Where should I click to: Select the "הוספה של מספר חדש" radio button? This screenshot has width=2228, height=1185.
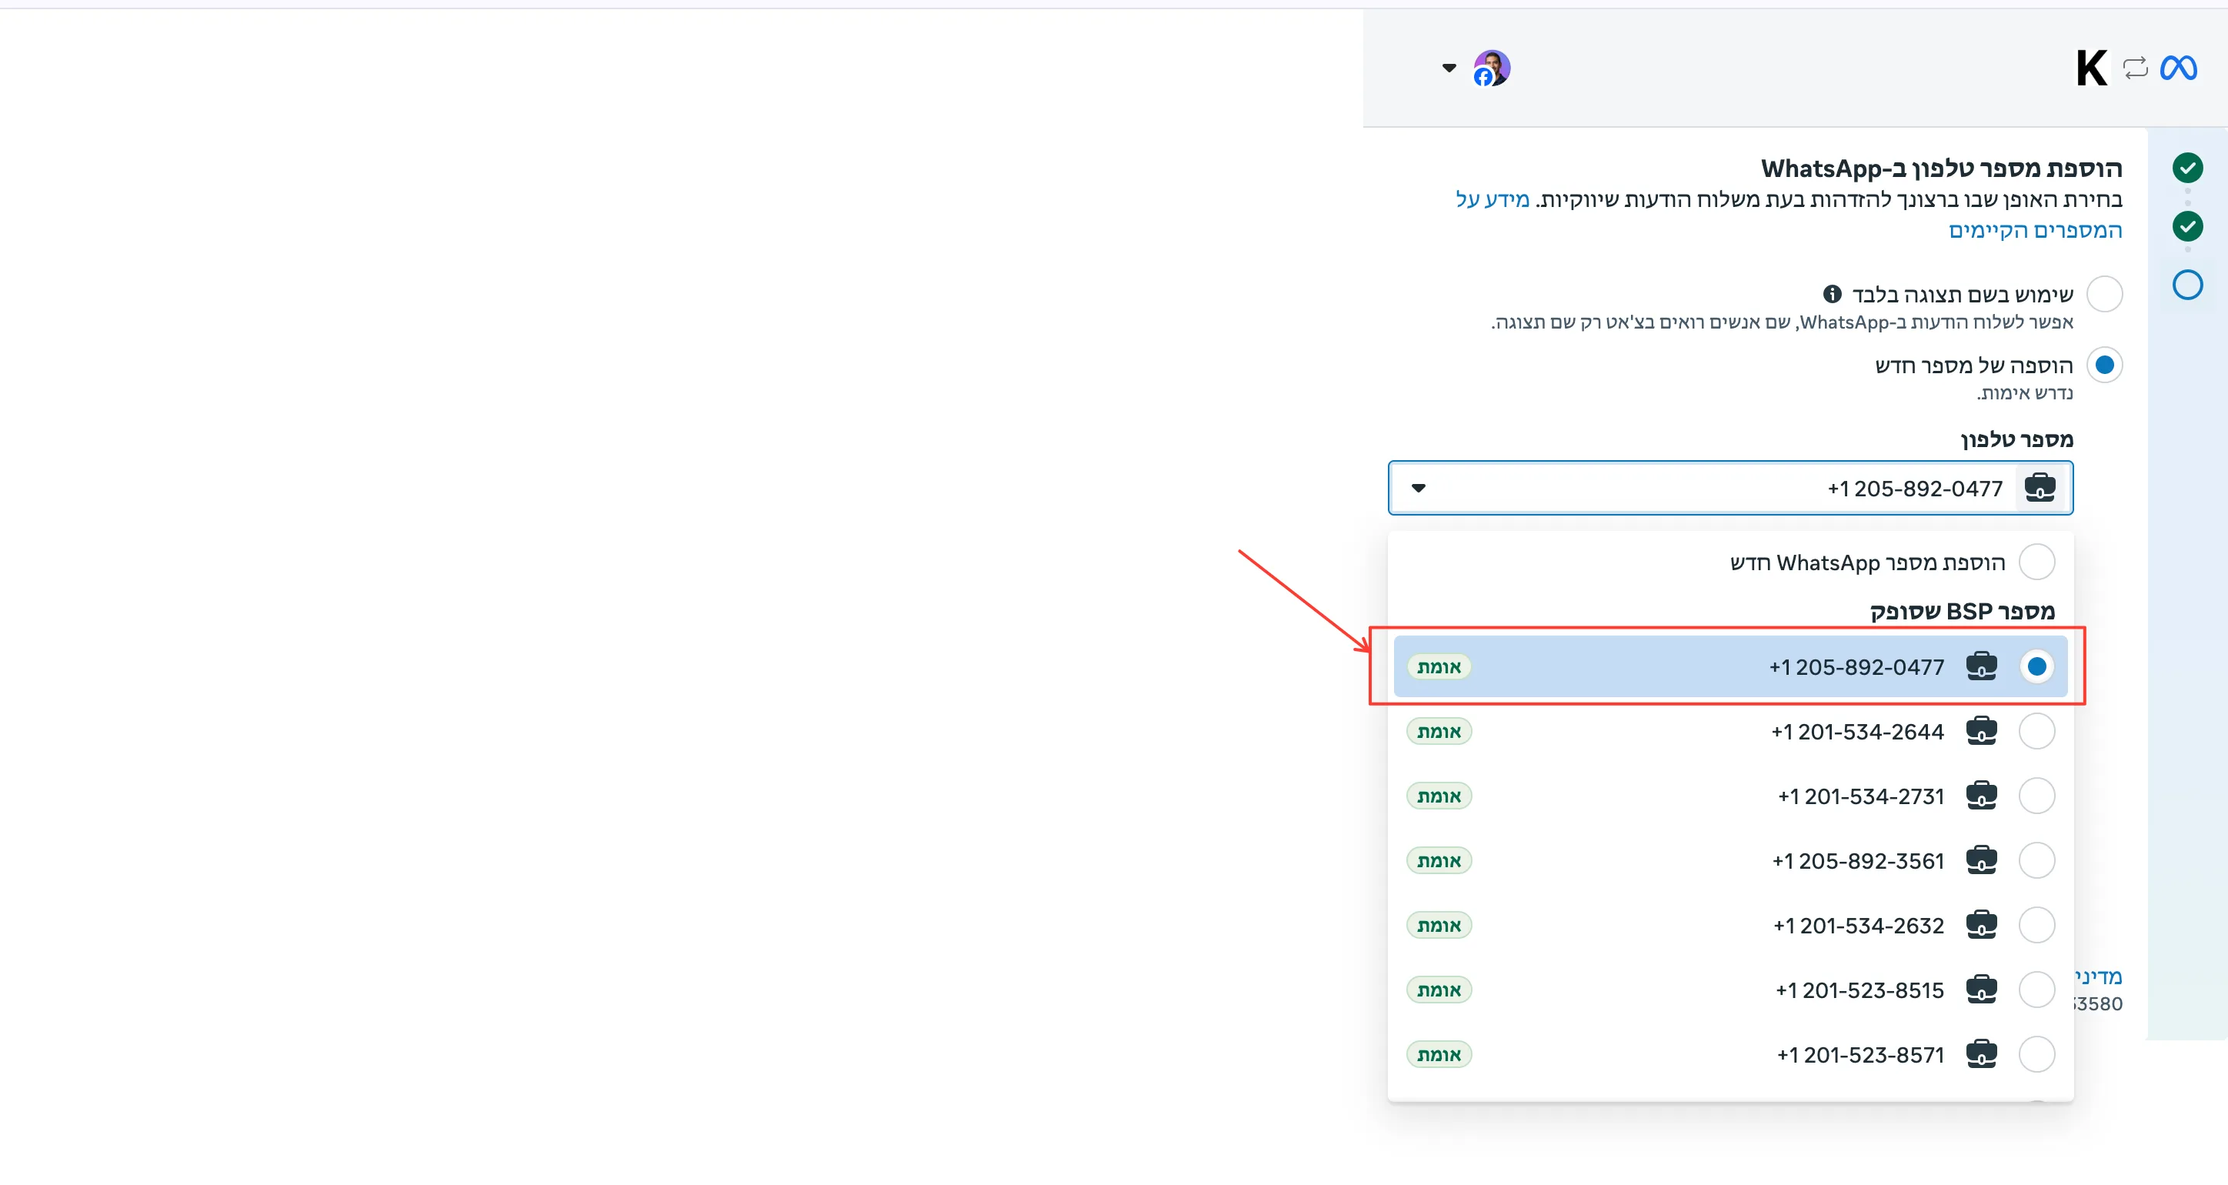pos(2103,365)
